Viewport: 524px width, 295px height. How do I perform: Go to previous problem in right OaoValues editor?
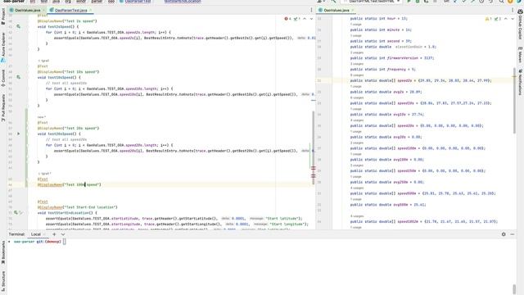click(x=506, y=19)
